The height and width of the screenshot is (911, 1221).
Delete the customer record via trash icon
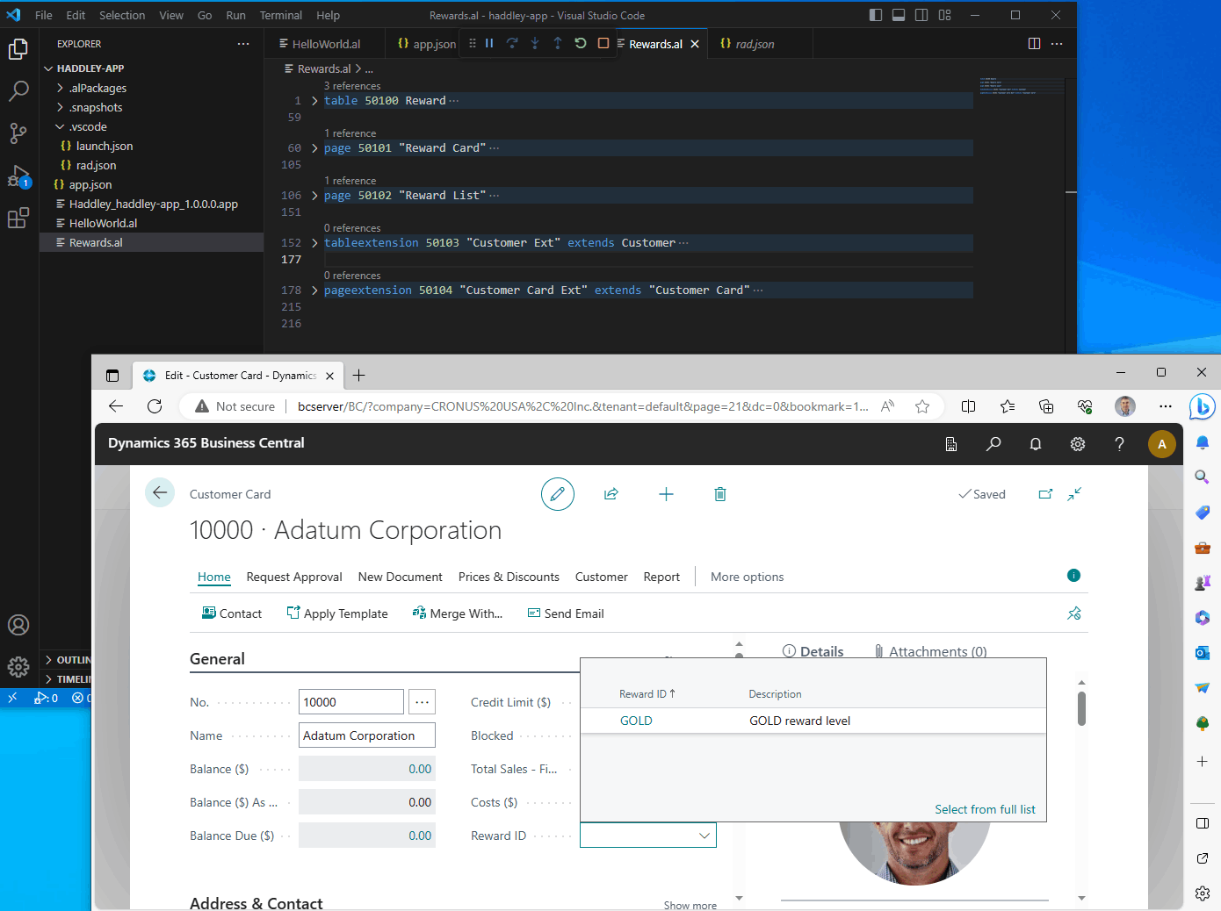pyautogui.click(x=720, y=494)
